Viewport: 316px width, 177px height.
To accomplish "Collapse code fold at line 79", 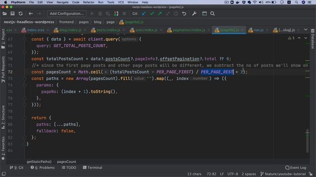I will click(25, 118).
